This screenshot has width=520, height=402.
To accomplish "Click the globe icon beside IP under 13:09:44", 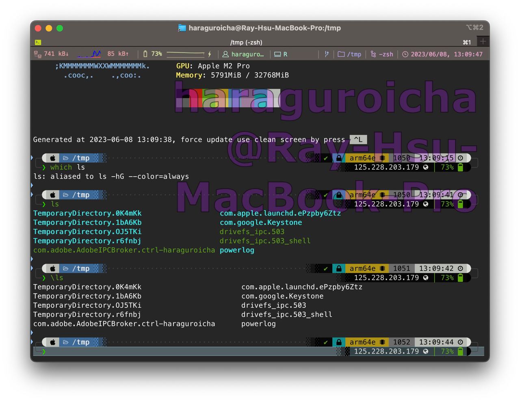I will tap(425, 351).
